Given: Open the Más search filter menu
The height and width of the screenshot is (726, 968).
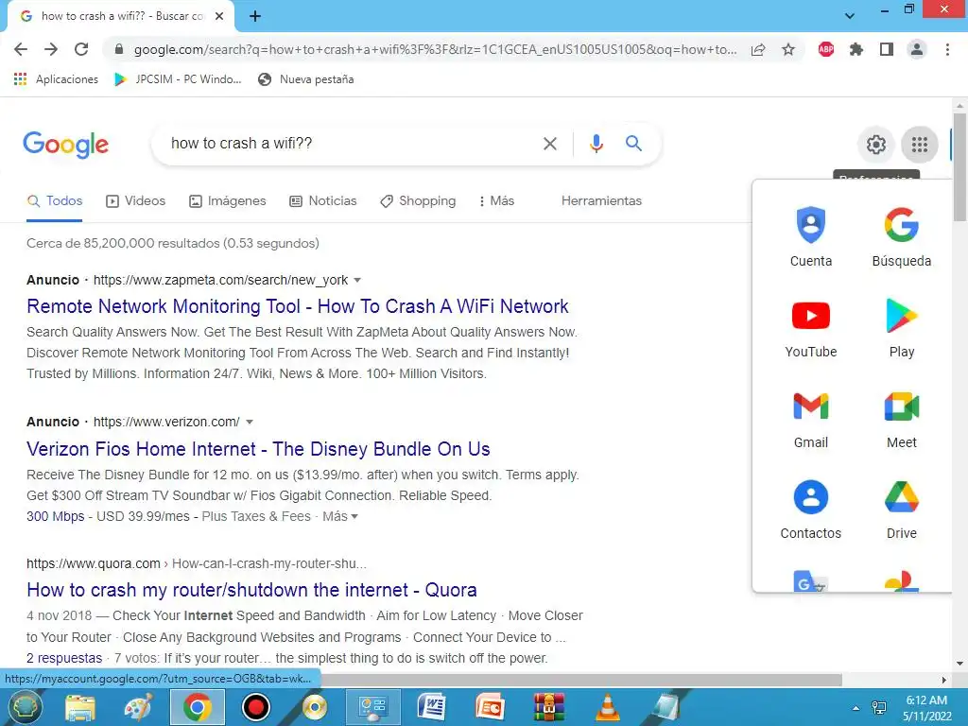Looking at the screenshot, I should tap(497, 201).
